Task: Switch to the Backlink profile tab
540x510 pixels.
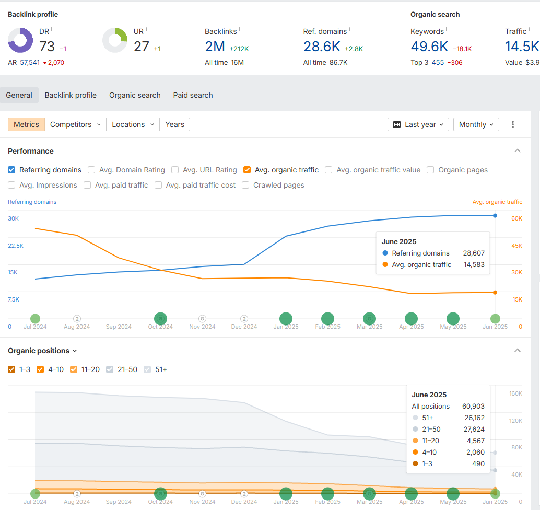Action: [x=71, y=95]
